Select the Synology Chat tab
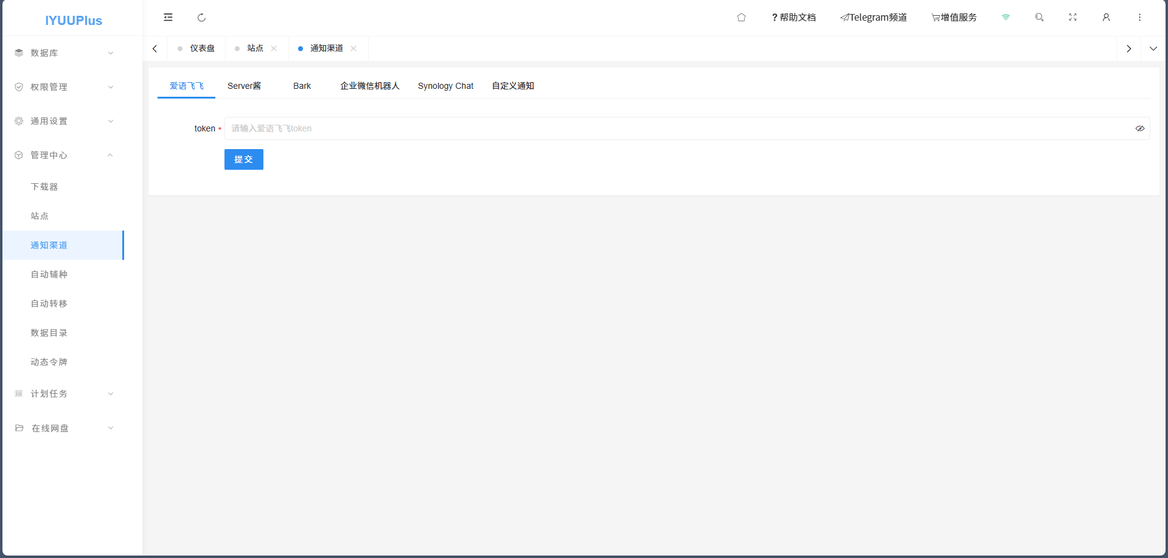Viewport: 1168px width, 558px height. pos(445,86)
